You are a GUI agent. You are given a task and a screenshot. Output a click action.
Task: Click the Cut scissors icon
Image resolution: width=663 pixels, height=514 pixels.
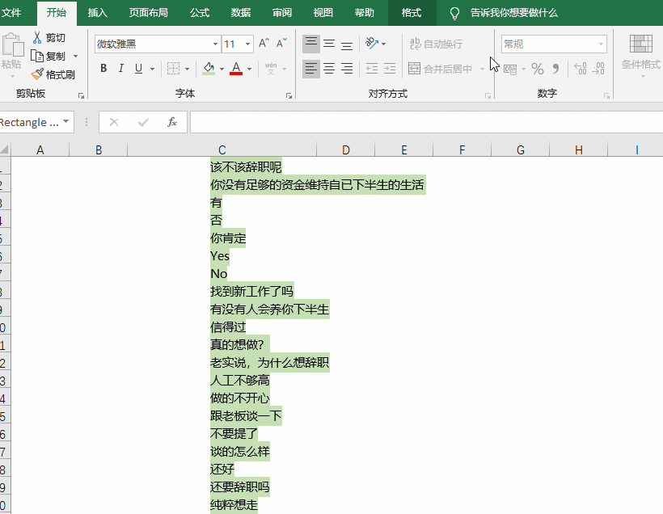[x=37, y=38]
